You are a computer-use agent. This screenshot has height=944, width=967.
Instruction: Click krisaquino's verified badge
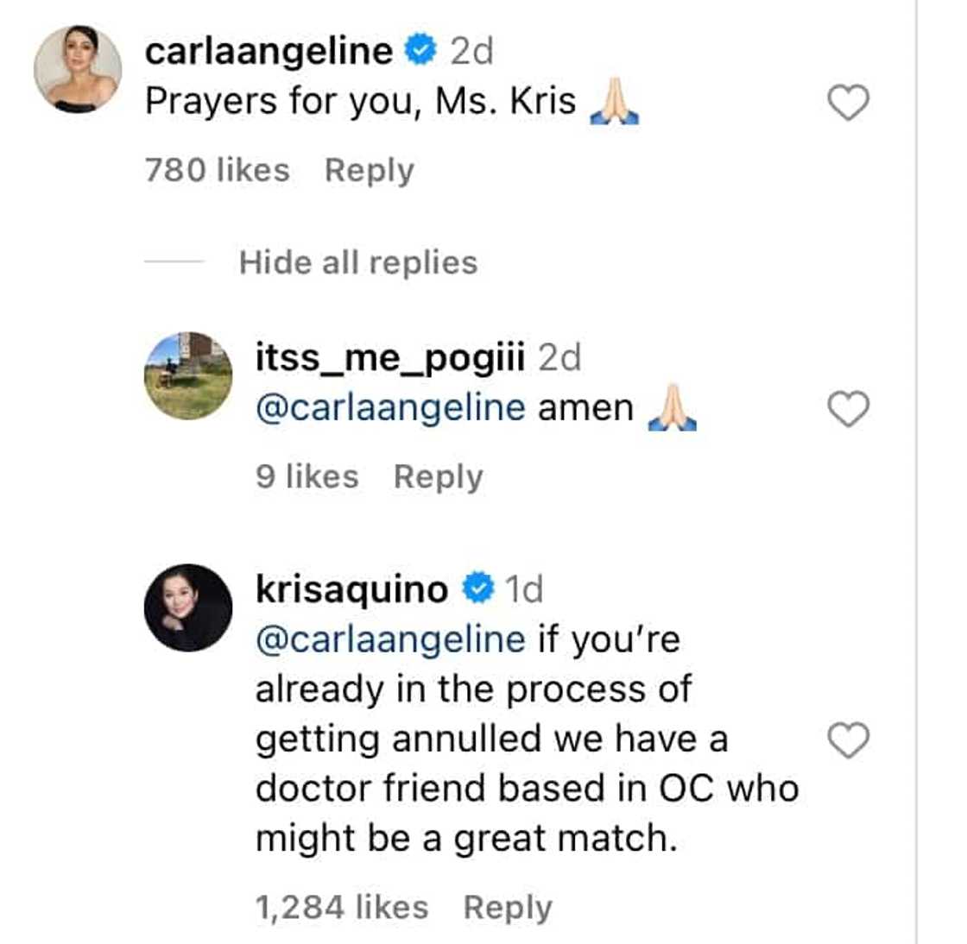[477, 589]
